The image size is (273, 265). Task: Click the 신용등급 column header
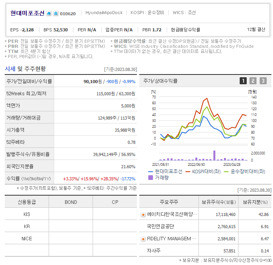[27, 202]
